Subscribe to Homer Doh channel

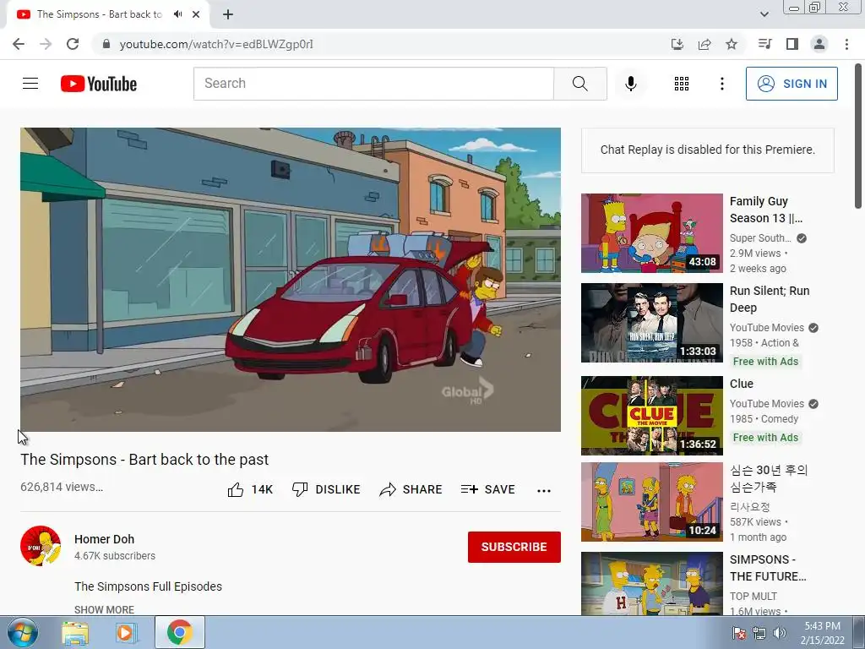pos(514,547)
